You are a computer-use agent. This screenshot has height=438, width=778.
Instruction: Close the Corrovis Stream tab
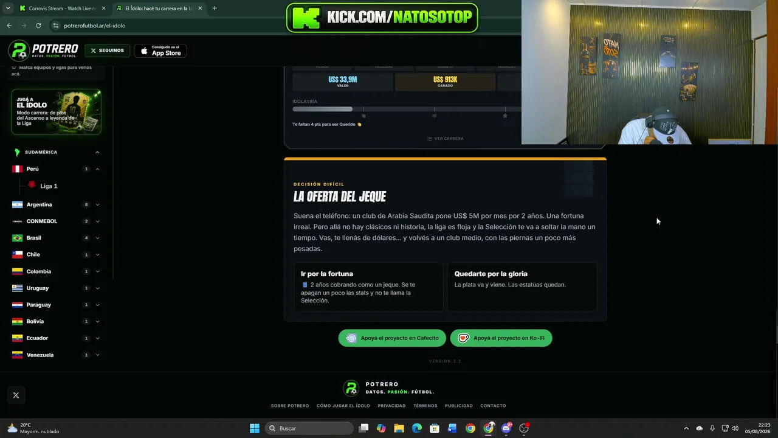click(x=103, y=9)
